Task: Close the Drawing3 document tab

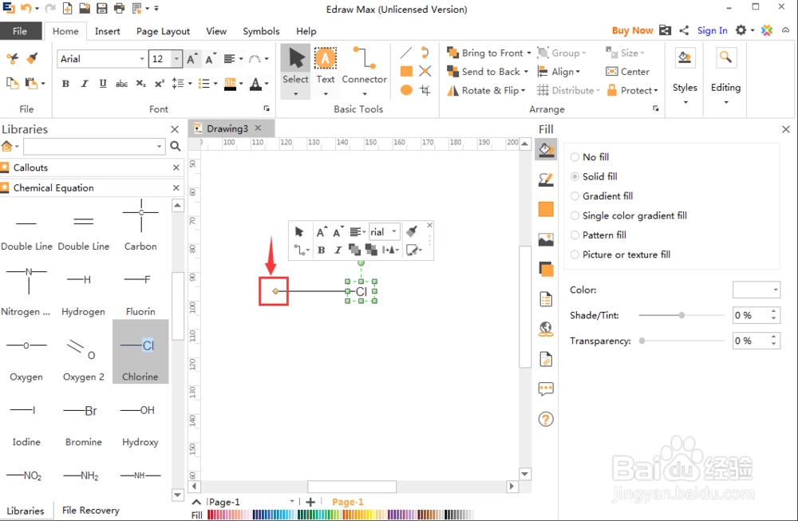Action: (x=258, y=128)
